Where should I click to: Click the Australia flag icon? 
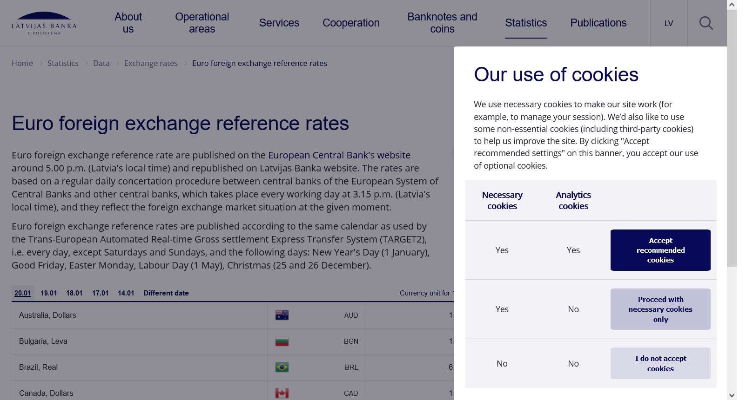pyautogui.click(x=282, y=315)
